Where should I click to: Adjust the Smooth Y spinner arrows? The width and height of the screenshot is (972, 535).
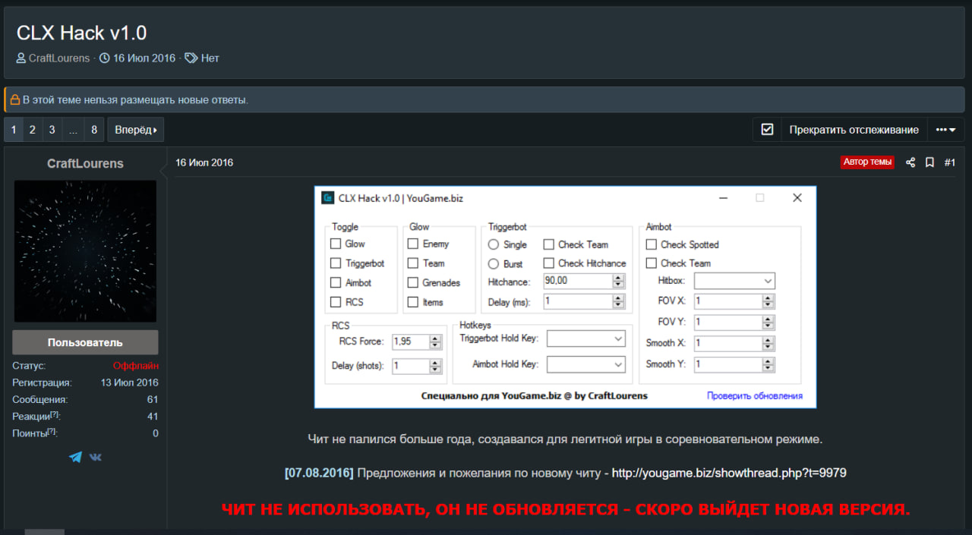point(768,364)
